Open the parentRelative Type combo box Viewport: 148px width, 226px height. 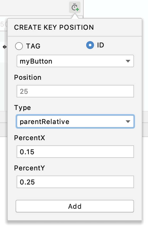pos(75,121)
